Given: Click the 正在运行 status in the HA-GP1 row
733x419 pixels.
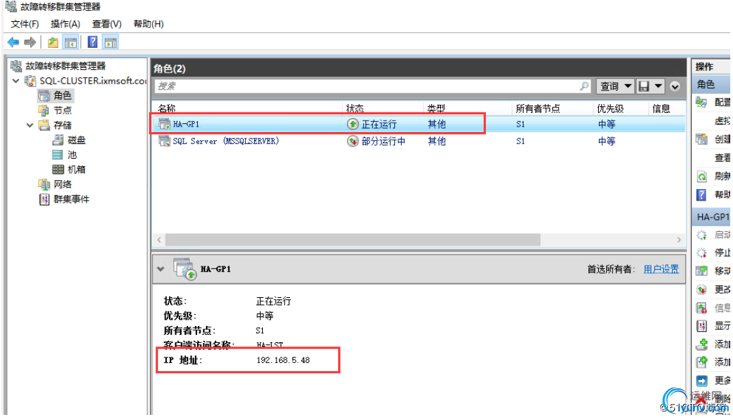Looking at the screenshot, I should [379, 124].
